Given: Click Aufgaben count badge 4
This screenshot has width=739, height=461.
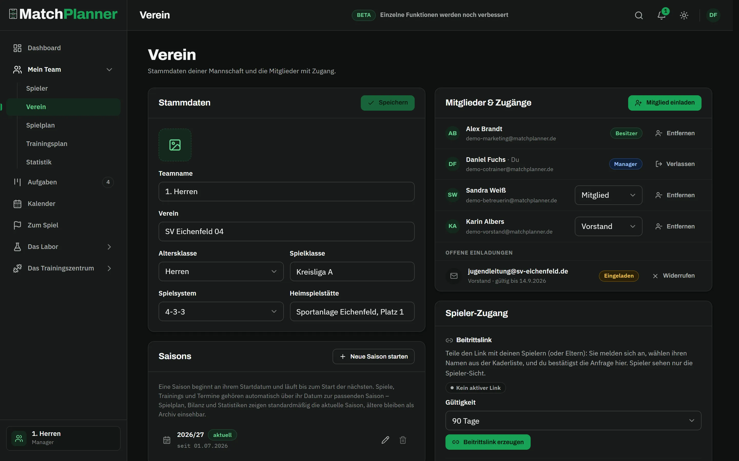Looking at the screenshot, I should pyautogui.click(x=108, y=182).
